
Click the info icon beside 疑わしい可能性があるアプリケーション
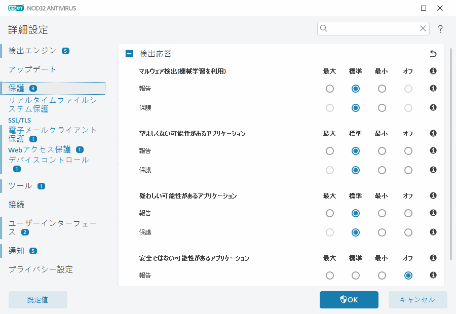[x=433, y=195]
